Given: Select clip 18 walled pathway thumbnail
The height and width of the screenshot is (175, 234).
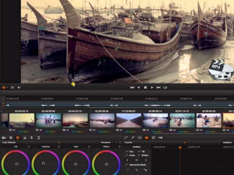Looking at the screenshot, I should (x=129, y=121).
